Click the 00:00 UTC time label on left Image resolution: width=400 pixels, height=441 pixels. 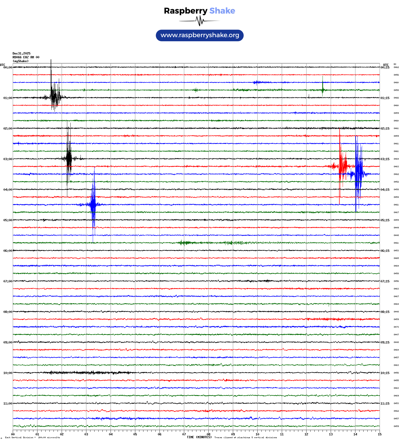8,67
